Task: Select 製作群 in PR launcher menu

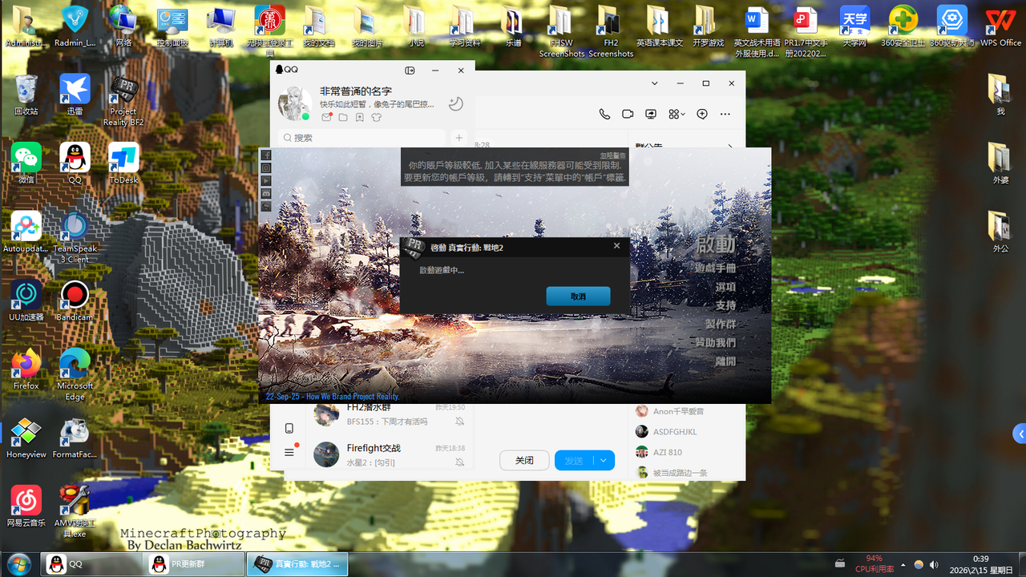Action: coord(720,324)
